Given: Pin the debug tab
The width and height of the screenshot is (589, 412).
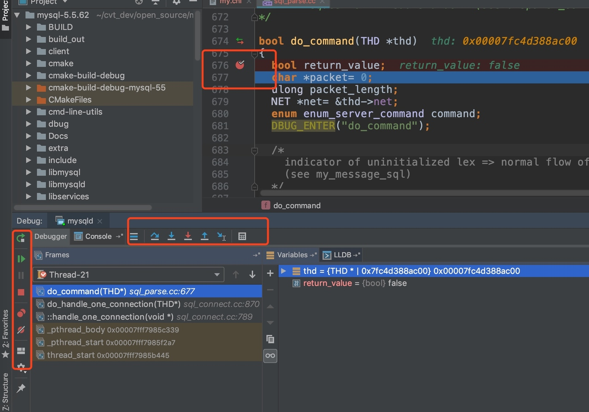Looking at the screenshot, I should point(21,389).
